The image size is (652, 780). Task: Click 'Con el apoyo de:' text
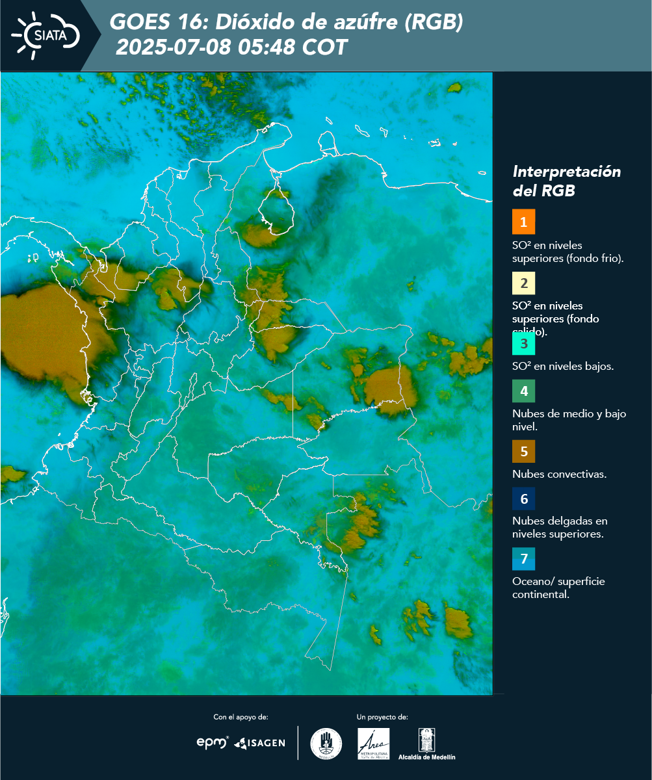pyautogui.click(x=241, y=717)
